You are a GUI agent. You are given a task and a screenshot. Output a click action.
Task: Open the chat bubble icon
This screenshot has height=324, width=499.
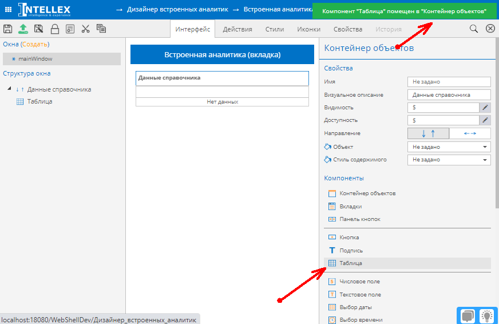tap(468, 316)
